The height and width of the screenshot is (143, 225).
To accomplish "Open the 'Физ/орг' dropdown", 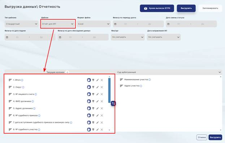I will tap(127, 37).
